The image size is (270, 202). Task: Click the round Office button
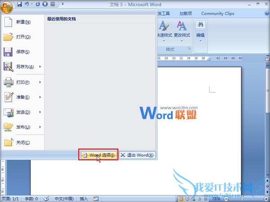tap(7, 7)
